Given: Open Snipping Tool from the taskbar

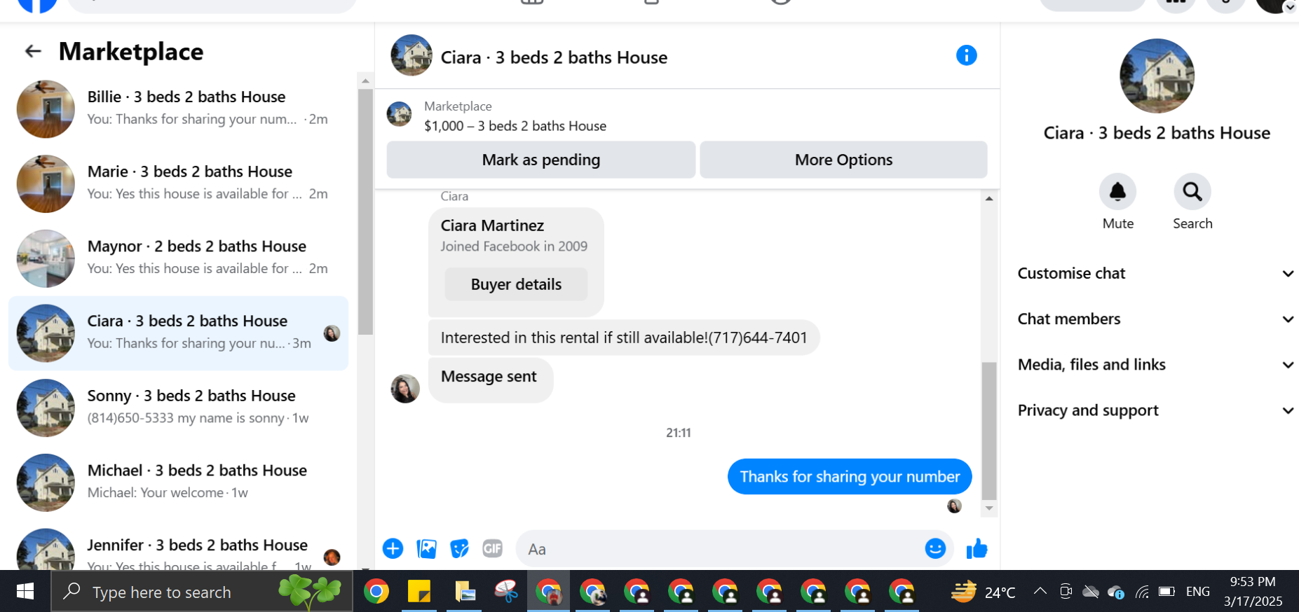Looking at the screenshot, I should point(506,592).
